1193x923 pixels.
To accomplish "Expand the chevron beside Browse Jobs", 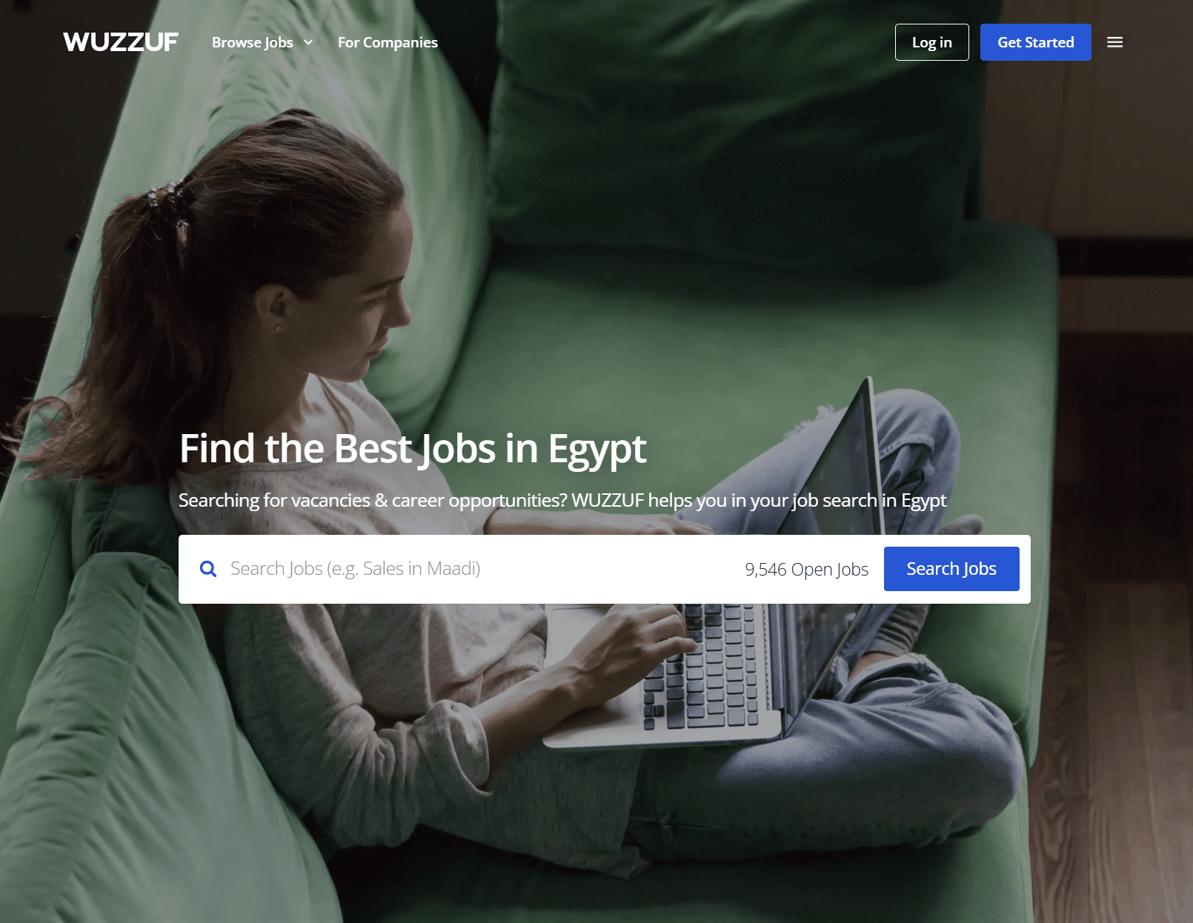I will point(308,42).
